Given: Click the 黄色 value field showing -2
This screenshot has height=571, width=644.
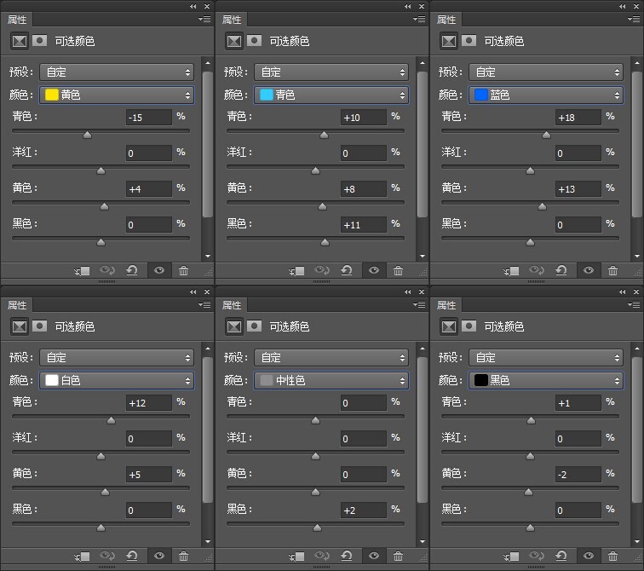Looking at the screenshot, I should click(x=578, y=475).
